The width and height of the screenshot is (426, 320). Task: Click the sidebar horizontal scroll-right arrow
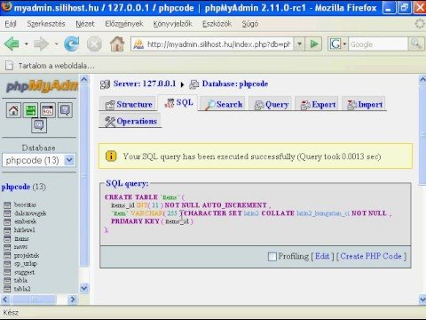pyautogui.click(x=73, y=300)
